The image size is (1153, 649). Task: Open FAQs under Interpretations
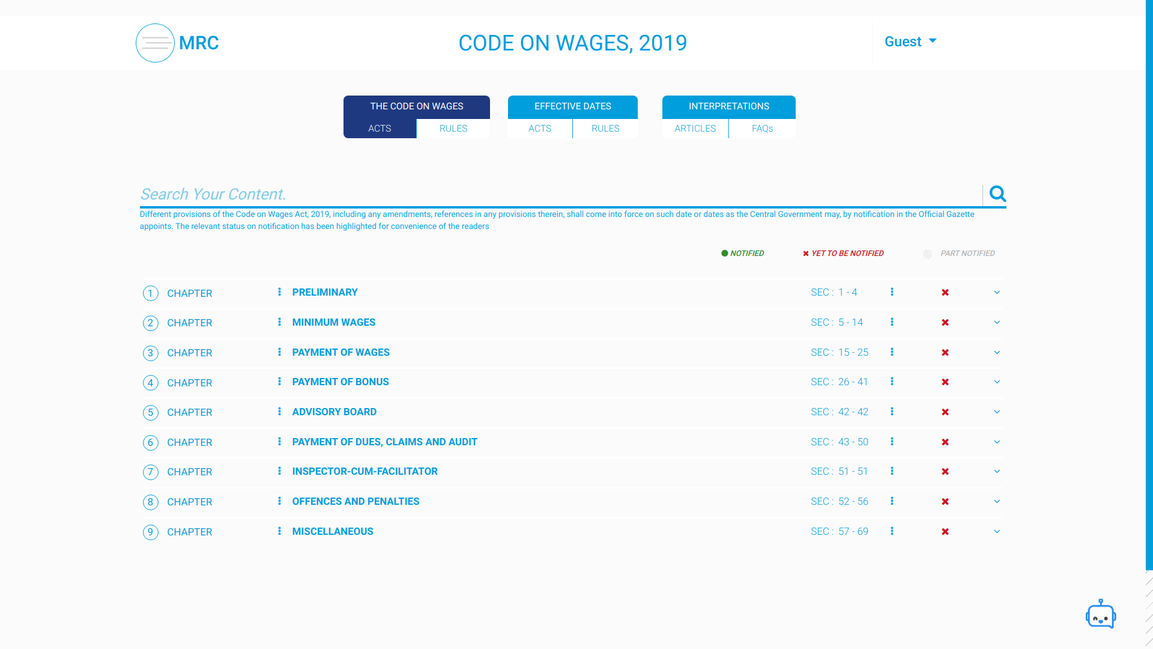(763, 129)
